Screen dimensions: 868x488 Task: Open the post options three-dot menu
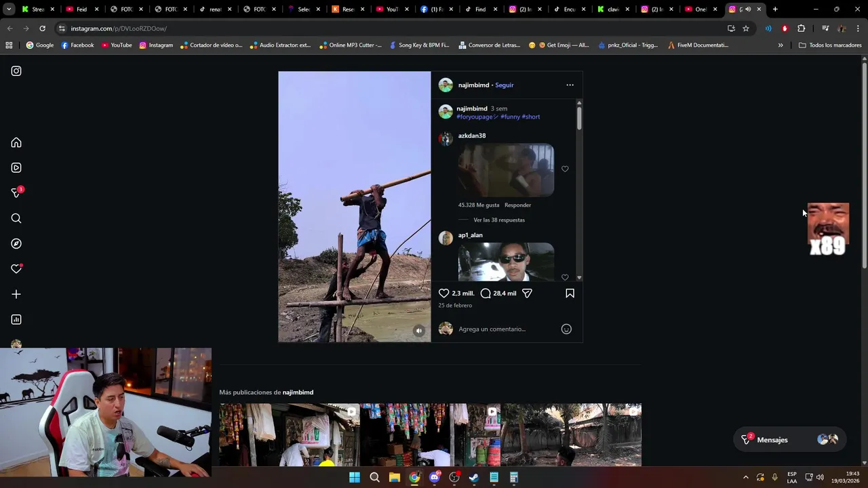click(570, 85)
